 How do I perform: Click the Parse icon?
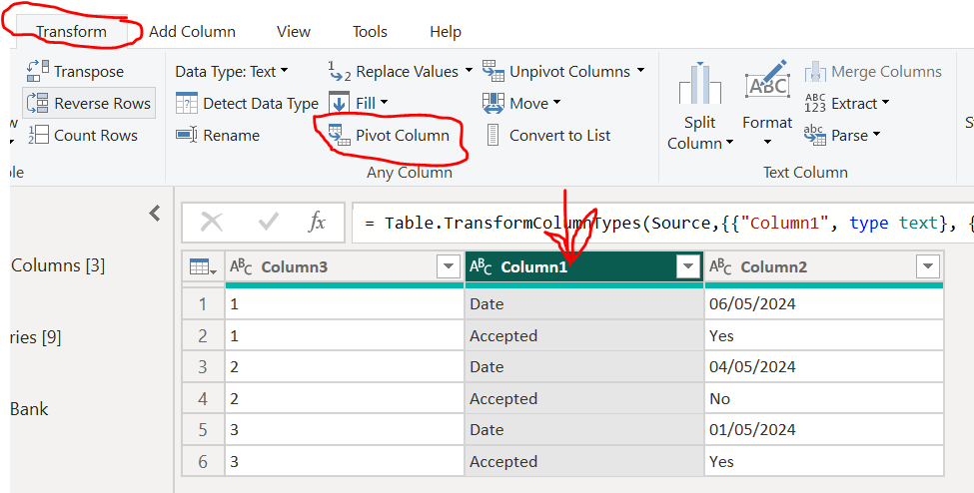(815, 135)
